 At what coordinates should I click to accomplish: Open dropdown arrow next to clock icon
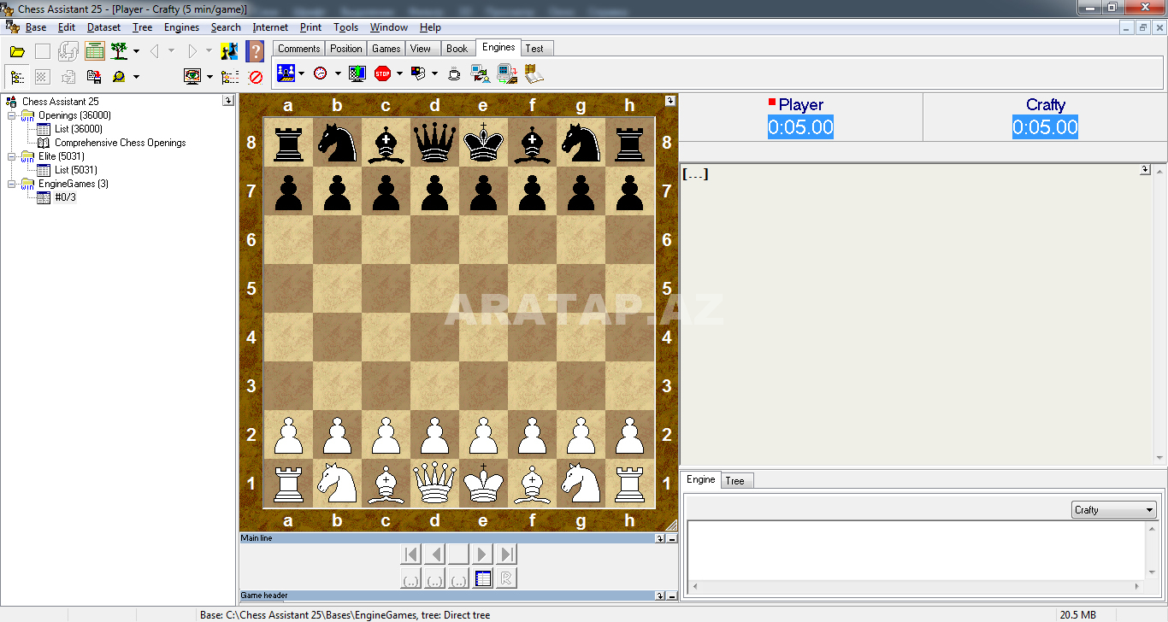pos(337,73)
